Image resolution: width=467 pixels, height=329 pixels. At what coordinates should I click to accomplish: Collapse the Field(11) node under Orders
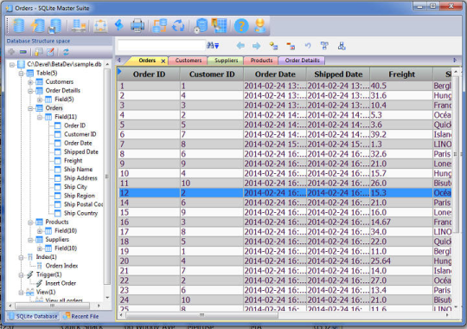(x=40, y=117)
